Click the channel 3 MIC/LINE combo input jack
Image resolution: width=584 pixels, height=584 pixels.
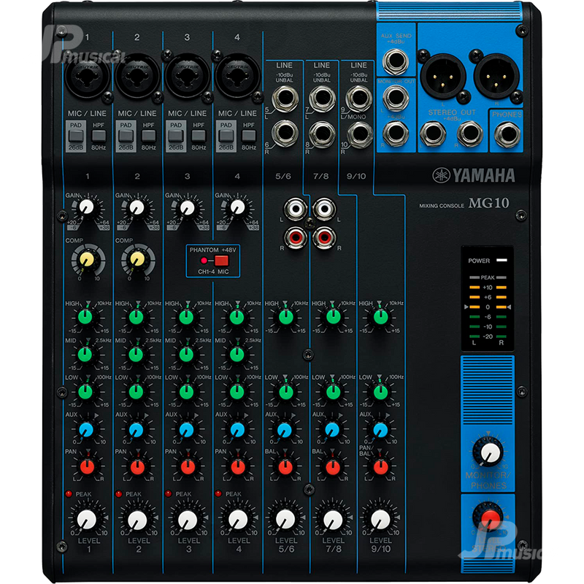coord(188,77)
